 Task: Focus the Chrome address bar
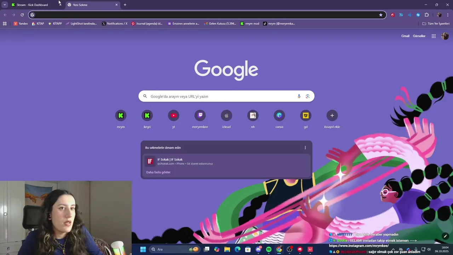(x=207, y=15)
